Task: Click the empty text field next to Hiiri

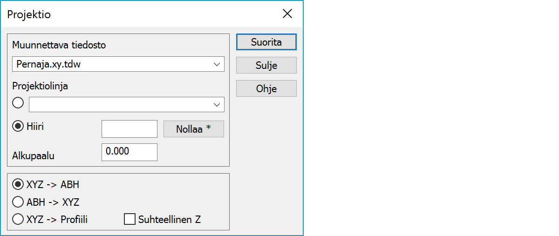Action: point(129,129)
